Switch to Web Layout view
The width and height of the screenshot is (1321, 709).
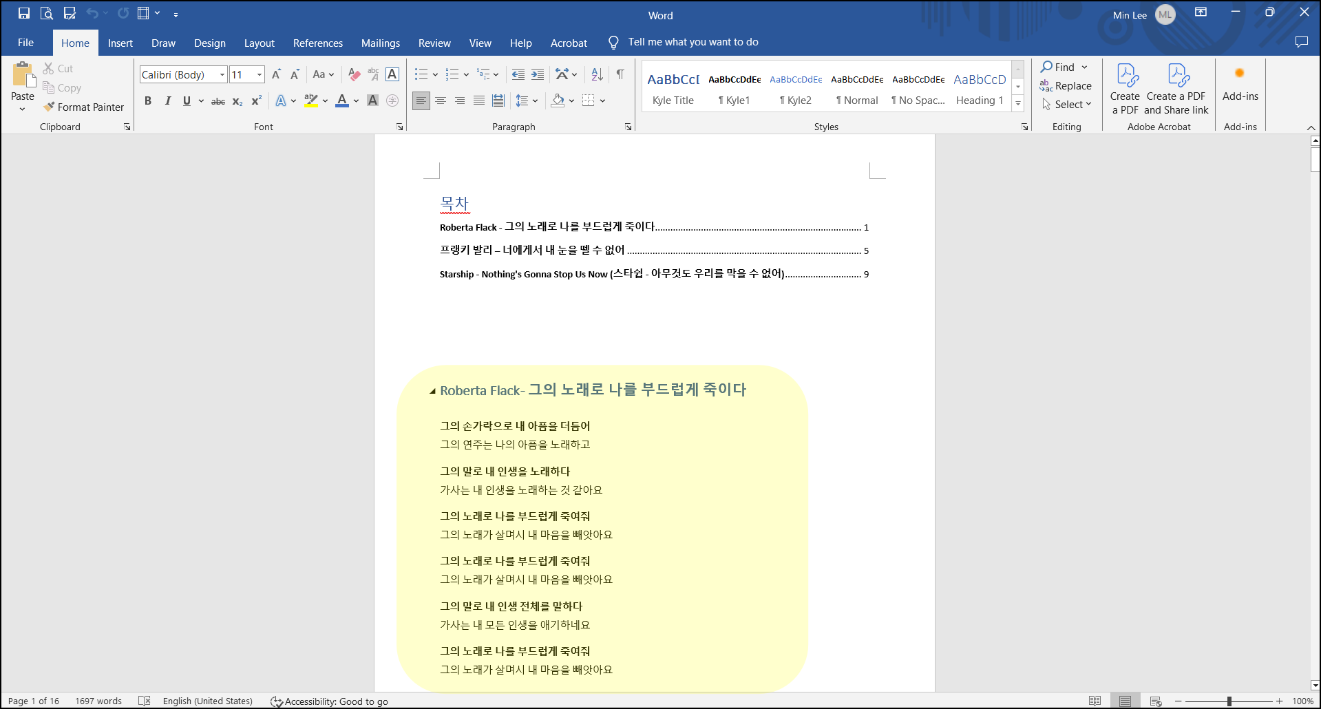(x=1156, y=701)
